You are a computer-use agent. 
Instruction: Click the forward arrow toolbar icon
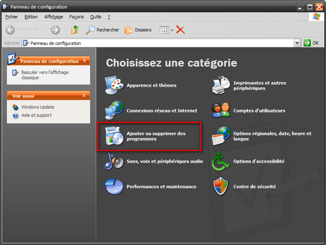(x=55, y=30)
